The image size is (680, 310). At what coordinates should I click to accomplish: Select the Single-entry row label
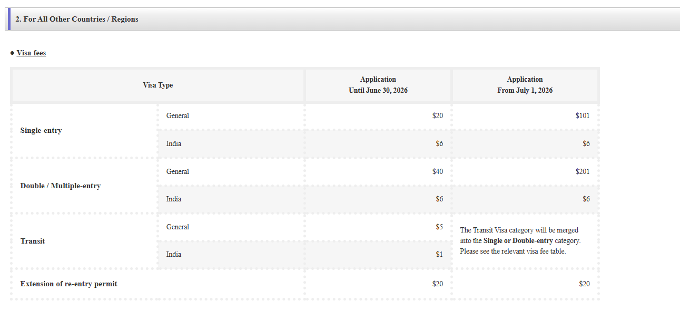pyautogui.click(x=41, y=130)
